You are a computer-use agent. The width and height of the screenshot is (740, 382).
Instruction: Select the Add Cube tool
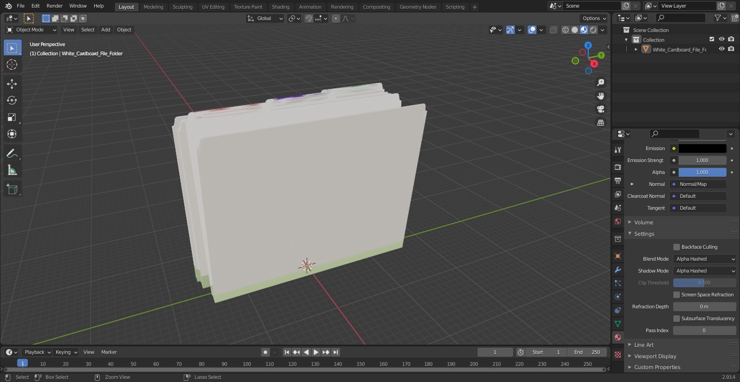coord(12,190)
